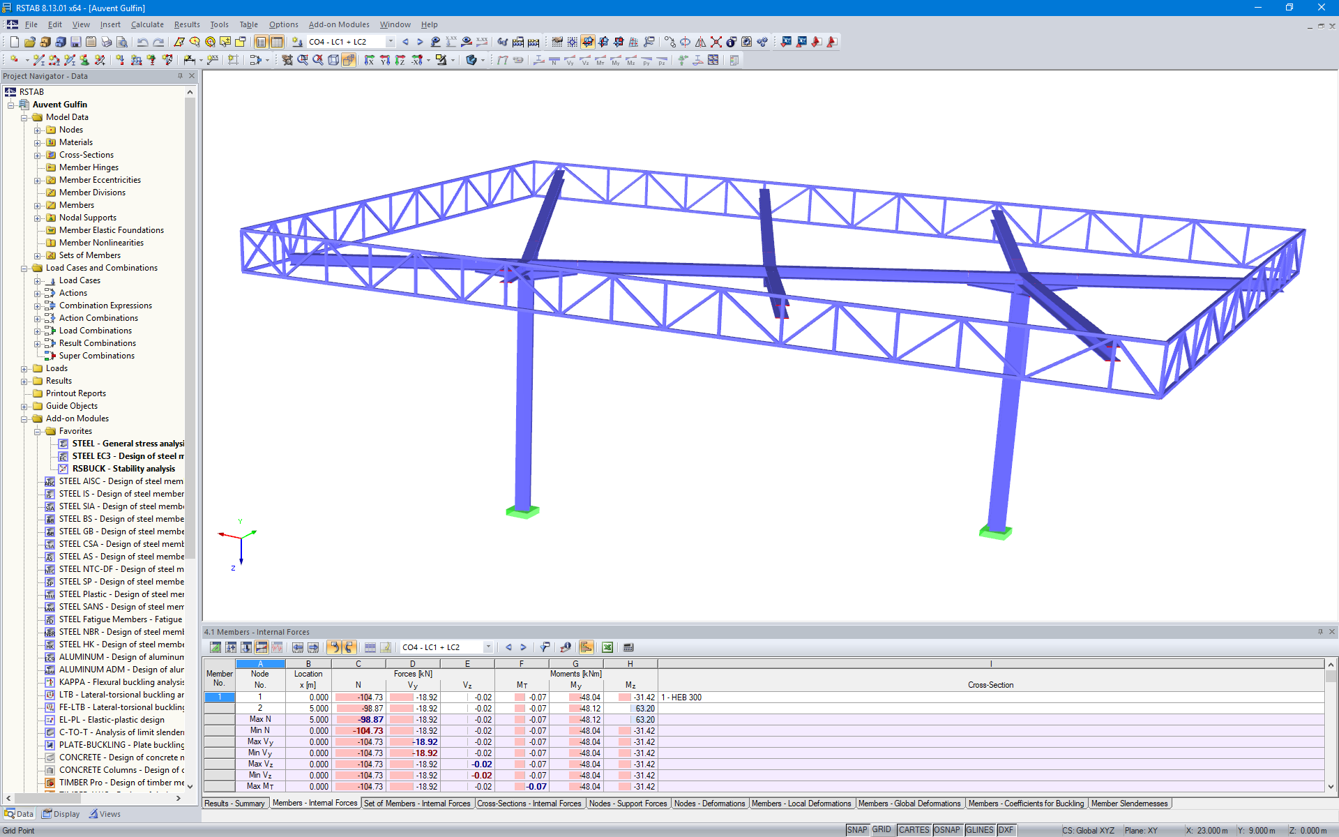Open the Display navigator tab
The width and height of the screenshot is (1339, 837).
pos(61,814)
